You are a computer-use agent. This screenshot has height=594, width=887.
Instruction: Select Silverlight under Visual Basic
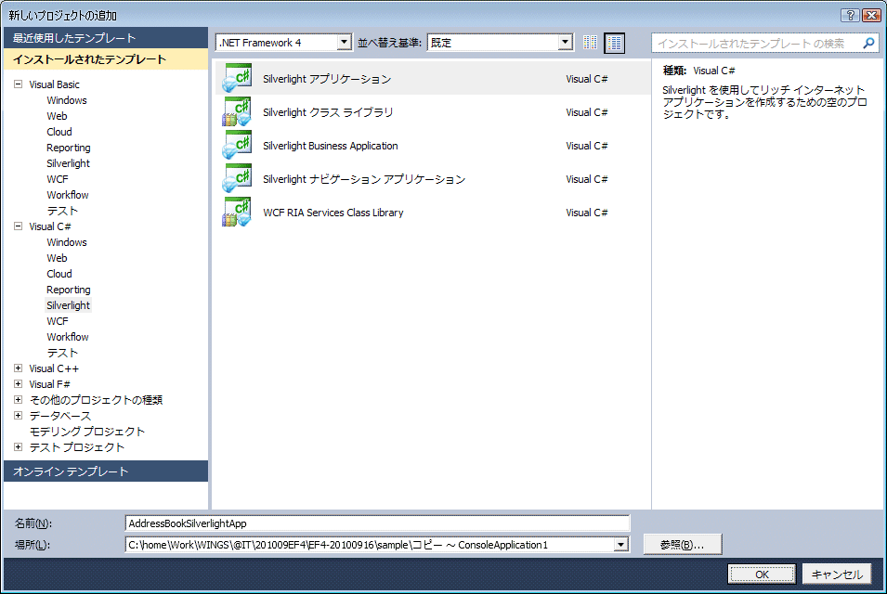click(68, 163)
